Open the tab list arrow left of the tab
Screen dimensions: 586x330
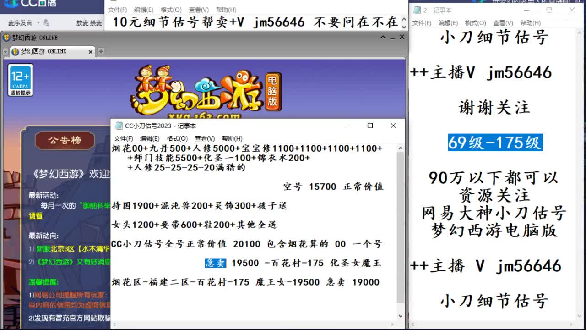click(x=6, y=52)
